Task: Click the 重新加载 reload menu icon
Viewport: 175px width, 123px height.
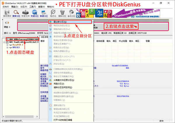Action: (x=50, y=105)
